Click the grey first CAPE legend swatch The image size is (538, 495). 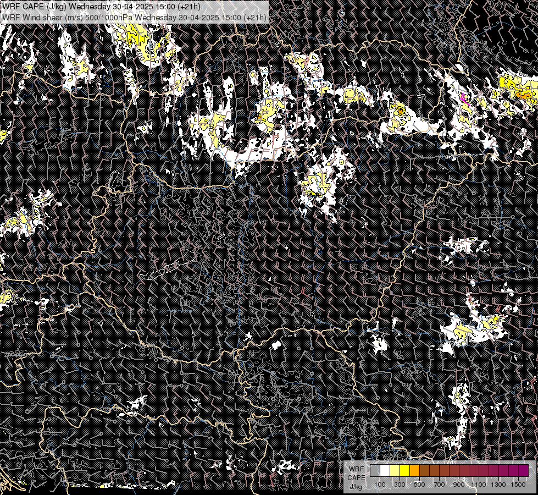pos(375,470)
